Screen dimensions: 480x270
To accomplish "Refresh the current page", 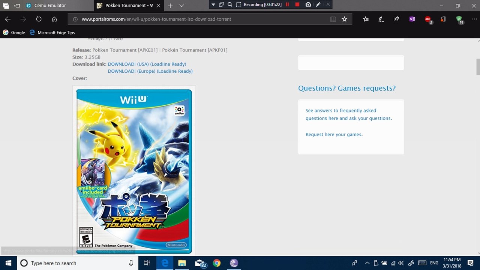I will click(39, 19).
